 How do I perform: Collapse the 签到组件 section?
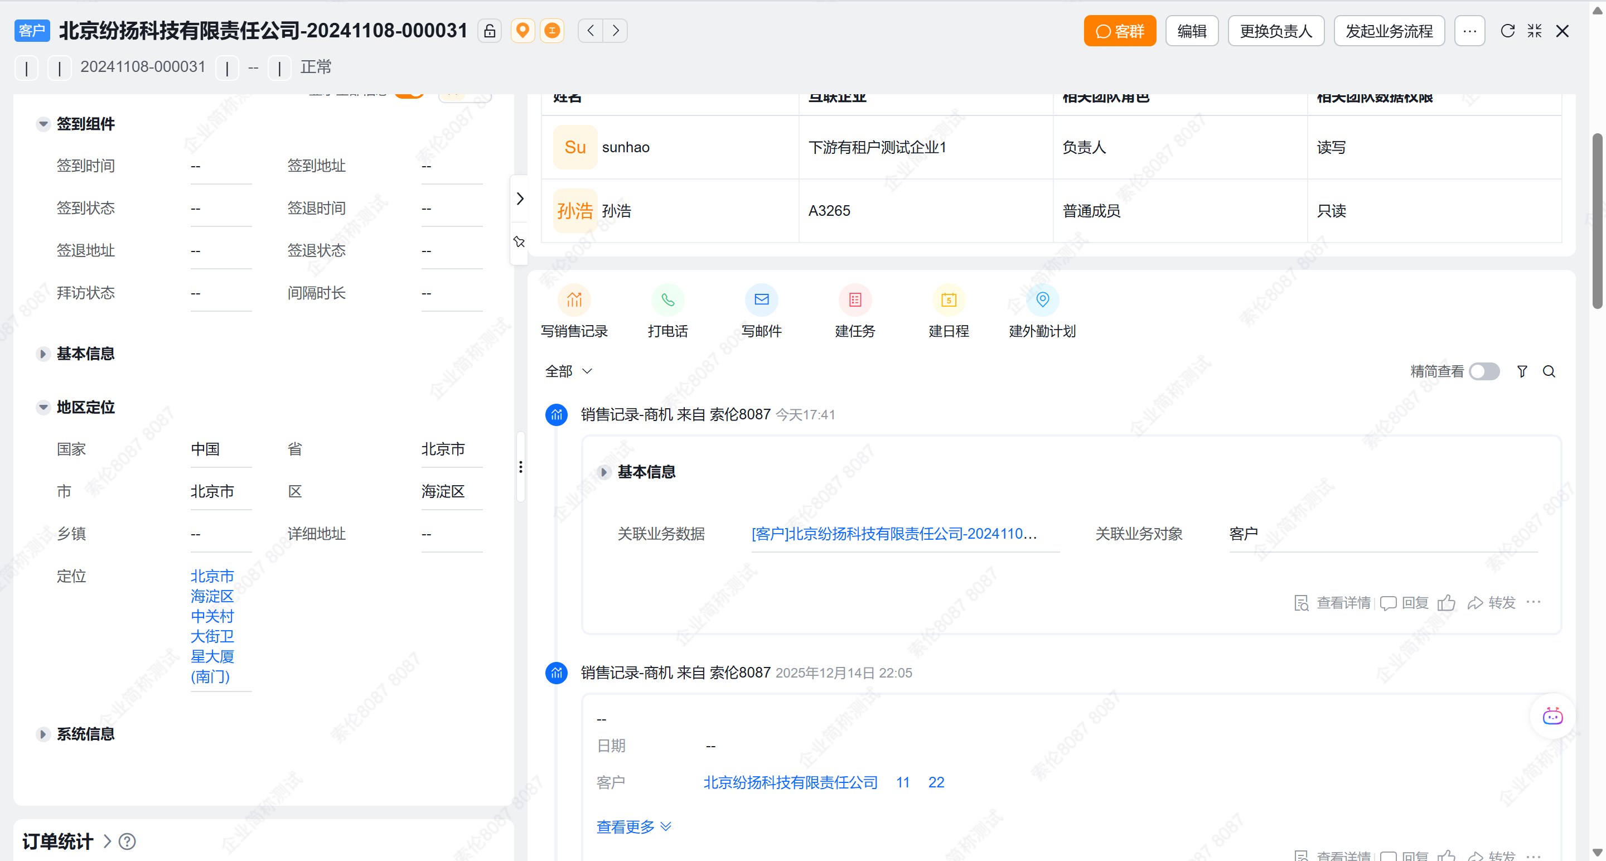click(43, 124)
